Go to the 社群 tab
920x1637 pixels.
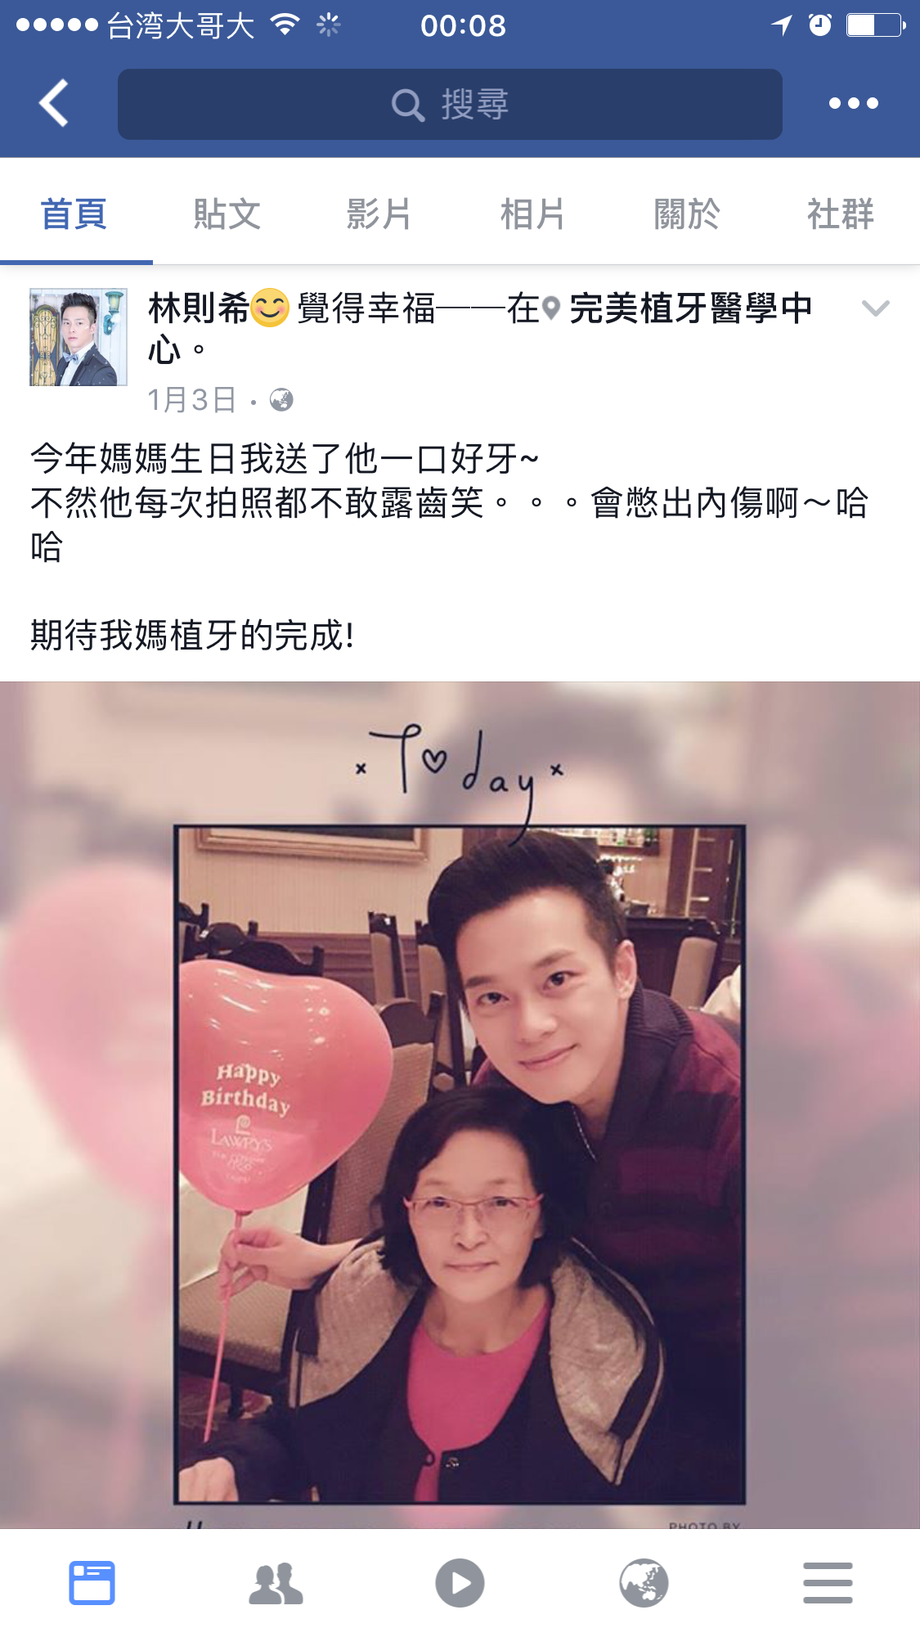840,214
